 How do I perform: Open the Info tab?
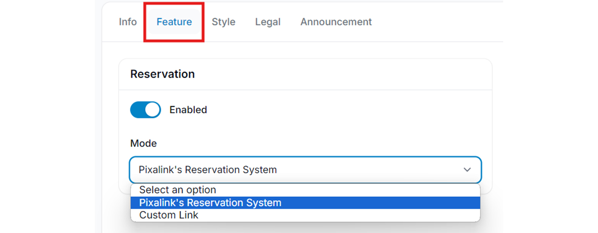[128, 22]
